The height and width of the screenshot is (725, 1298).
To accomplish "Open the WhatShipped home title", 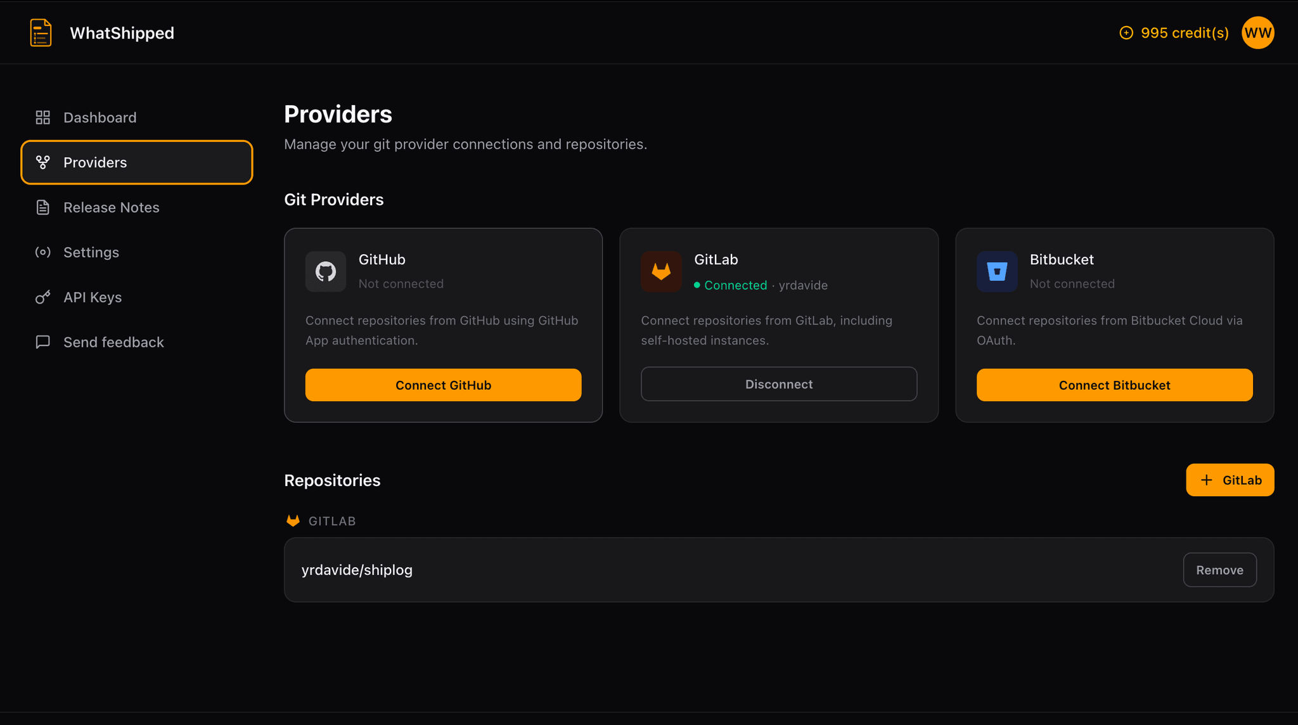I will click(122, 33).
